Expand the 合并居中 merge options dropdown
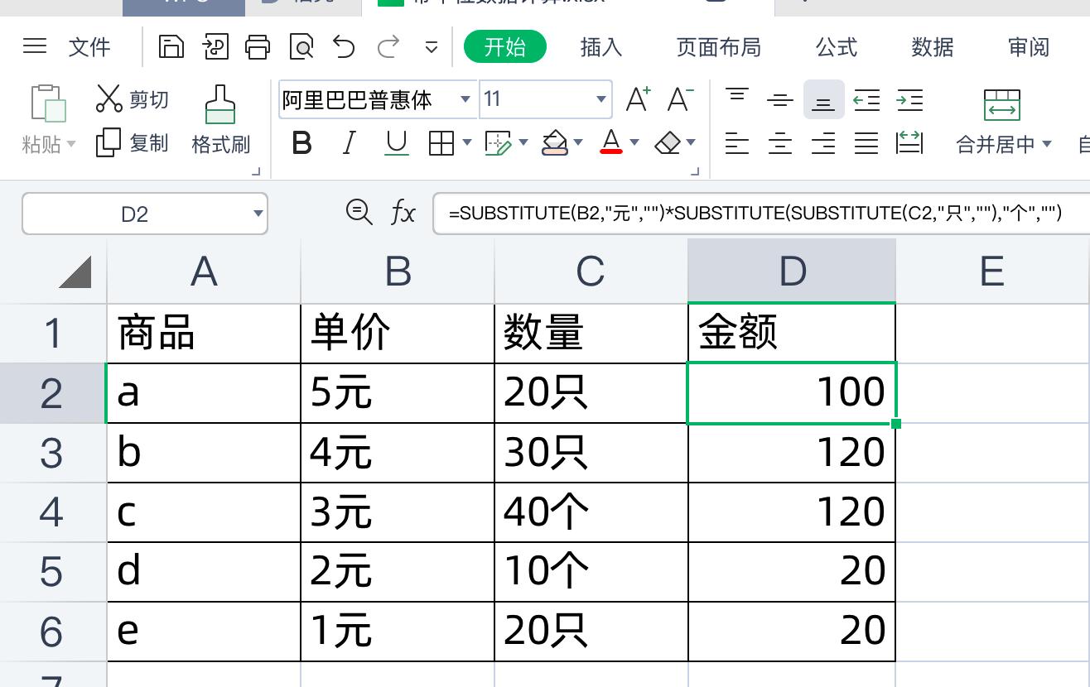This screenshot has width=1090, height=687. (x=1046, y=142)
